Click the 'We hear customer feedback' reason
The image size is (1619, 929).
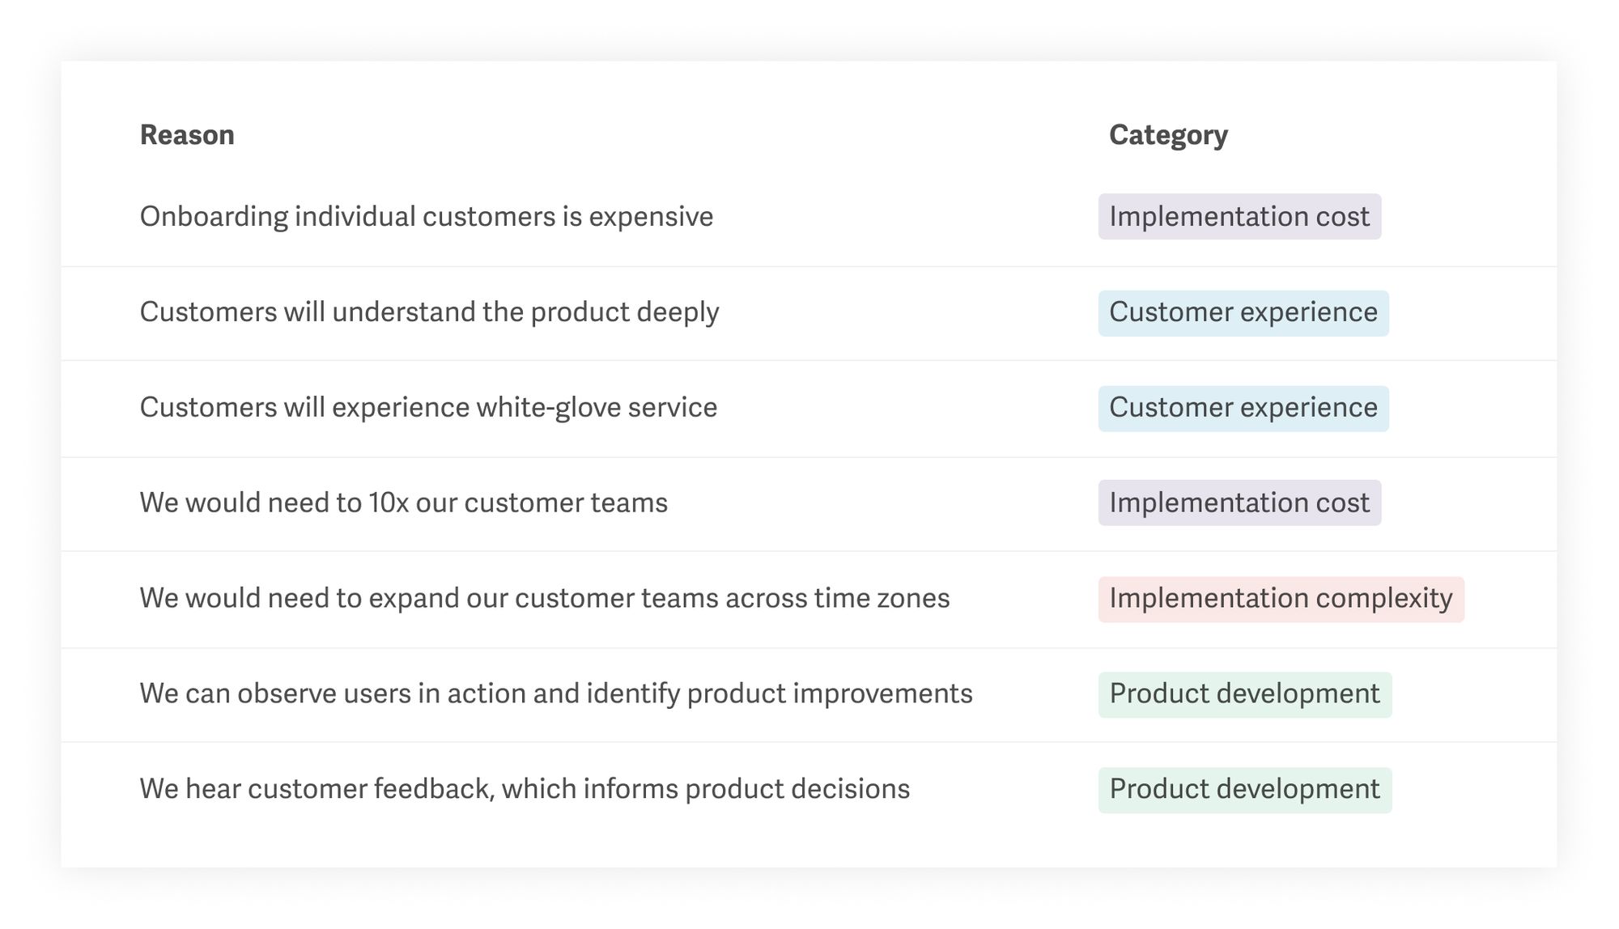[525, 790]
